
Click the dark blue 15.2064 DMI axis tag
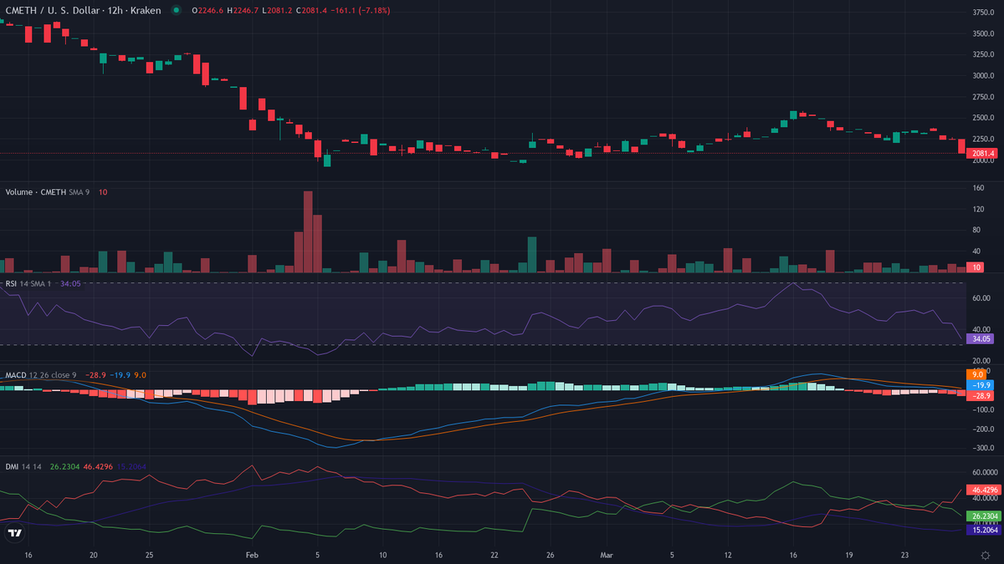point(983,530)
